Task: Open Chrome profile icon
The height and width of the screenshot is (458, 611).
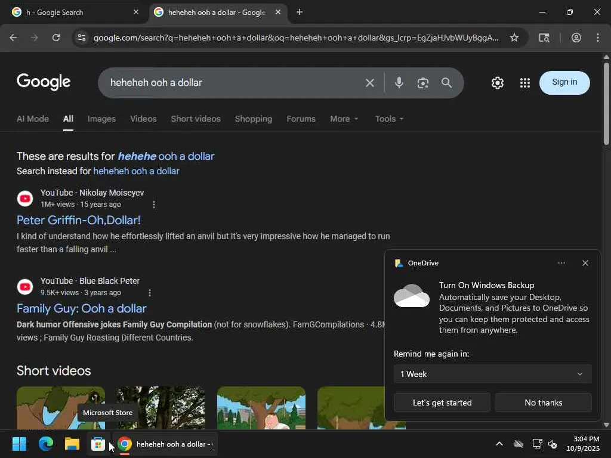Action: (576, 38)
